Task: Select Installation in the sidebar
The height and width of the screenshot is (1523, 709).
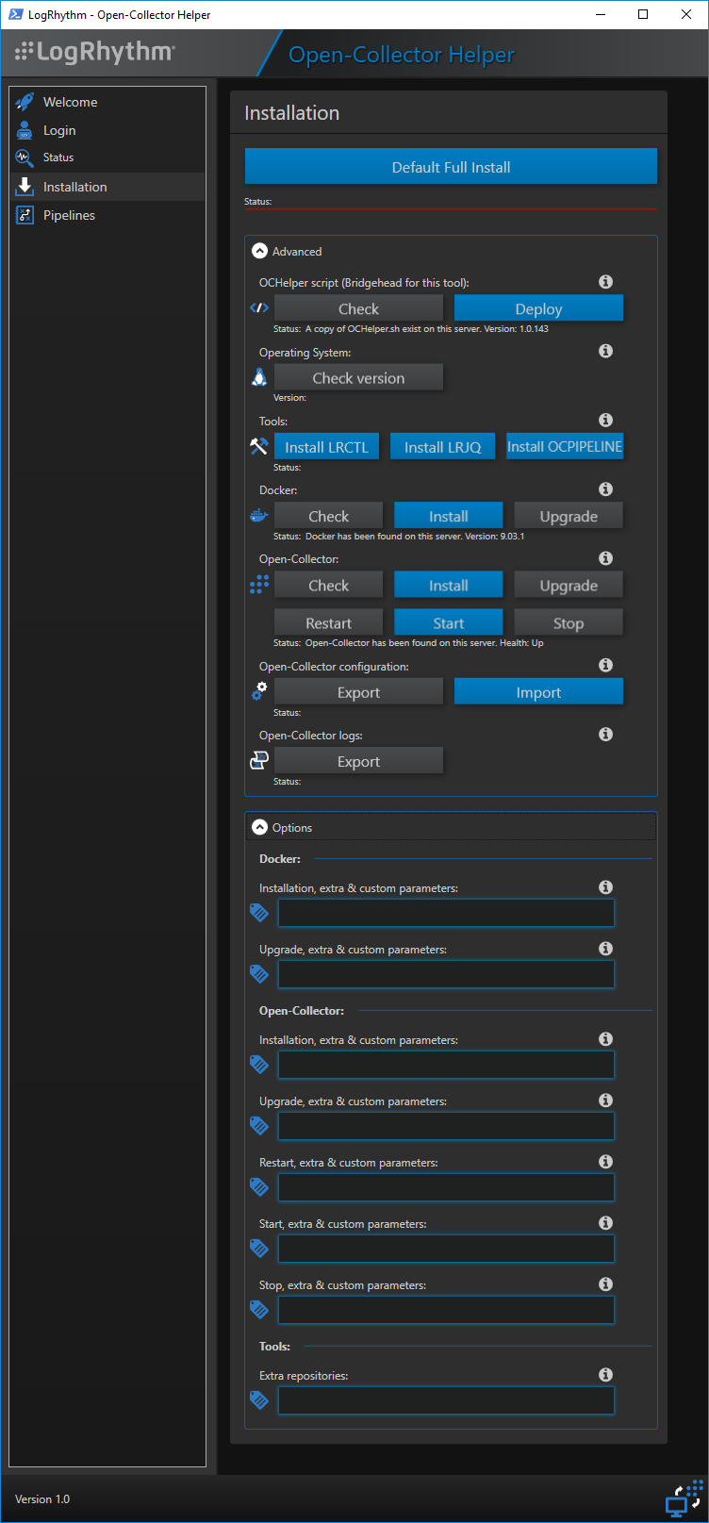Action: point(107,187)
